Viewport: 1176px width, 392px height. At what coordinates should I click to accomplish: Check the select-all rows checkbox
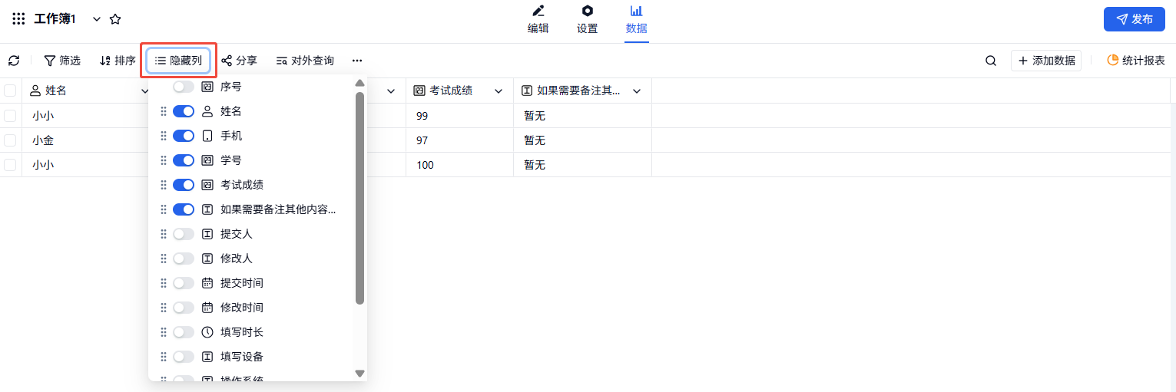(x=10, y=91)
